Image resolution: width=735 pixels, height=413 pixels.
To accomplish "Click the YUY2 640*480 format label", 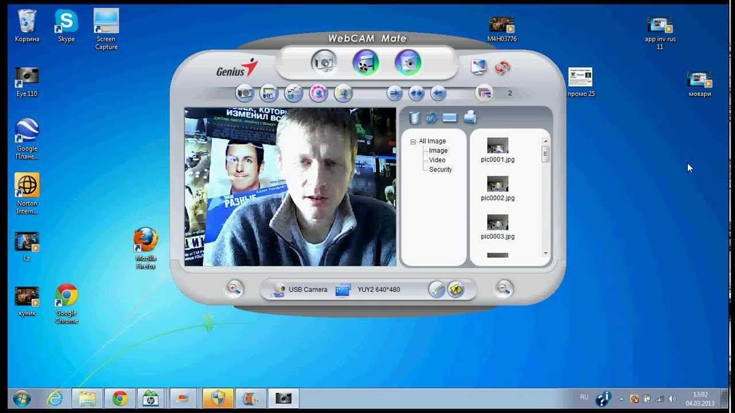I will point(378,290).
